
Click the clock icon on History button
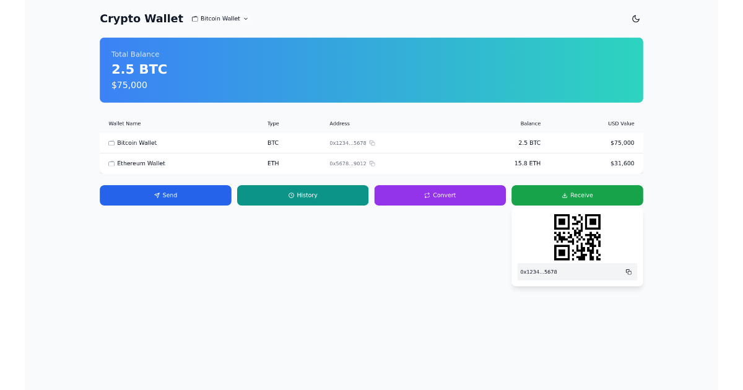coord(293,195)
